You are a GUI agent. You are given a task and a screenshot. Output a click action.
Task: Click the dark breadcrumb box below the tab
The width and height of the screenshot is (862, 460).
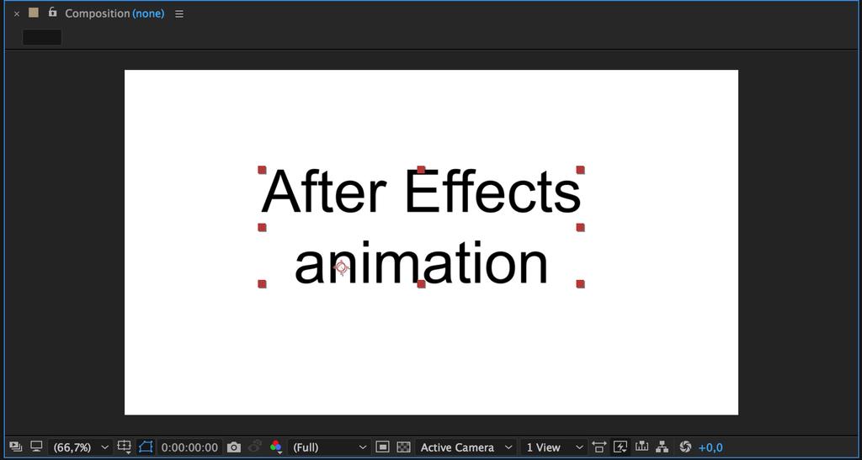[42, 37]
